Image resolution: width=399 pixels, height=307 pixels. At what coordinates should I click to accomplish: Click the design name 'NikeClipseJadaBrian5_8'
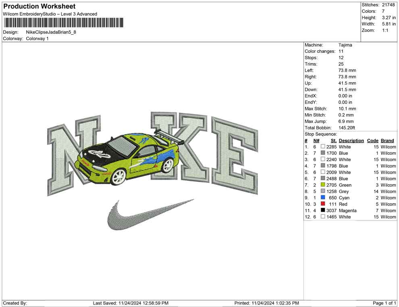click(x=51, y=32)
